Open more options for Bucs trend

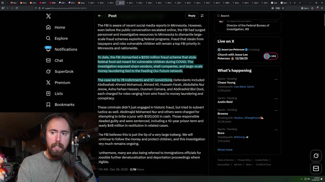point(276,130)
